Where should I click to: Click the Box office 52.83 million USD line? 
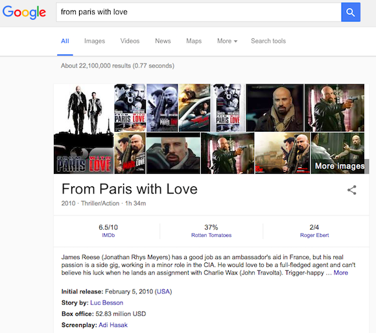pyautogui.click(x=104, y=314)
